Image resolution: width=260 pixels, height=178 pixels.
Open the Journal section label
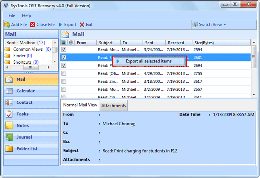[x=24, y=137]
